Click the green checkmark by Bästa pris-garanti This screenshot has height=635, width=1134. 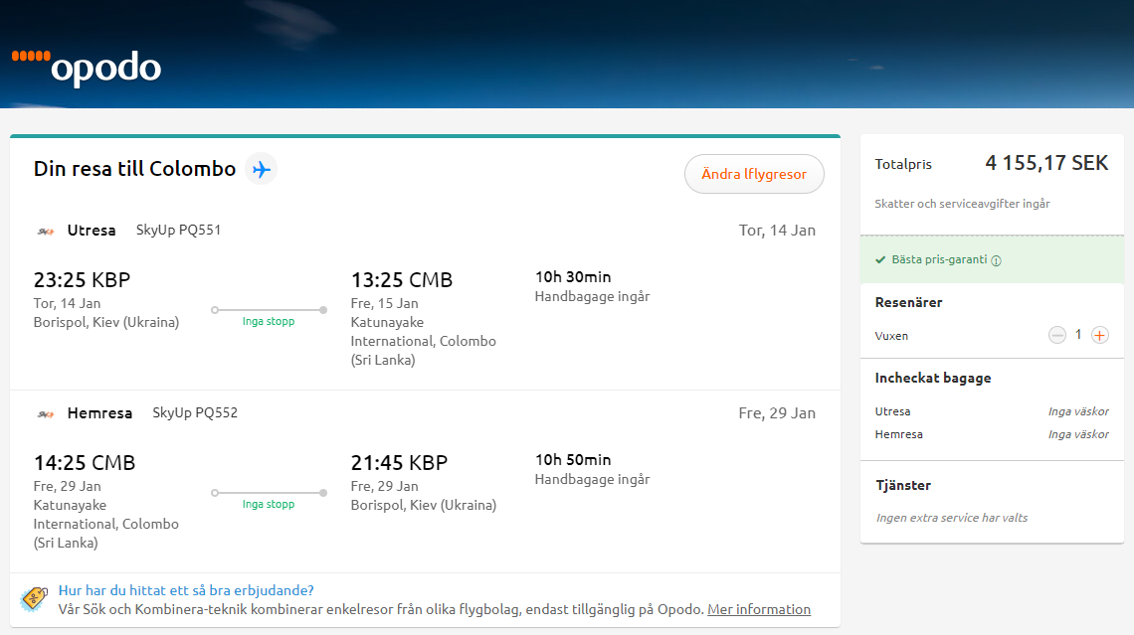click(880, 260)
